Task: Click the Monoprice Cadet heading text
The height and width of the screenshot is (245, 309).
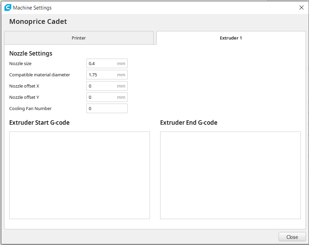Action: (x=38, y=21)
